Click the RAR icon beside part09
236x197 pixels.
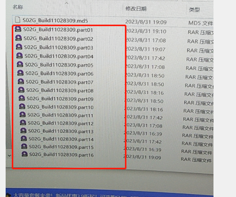coord(22,98)
